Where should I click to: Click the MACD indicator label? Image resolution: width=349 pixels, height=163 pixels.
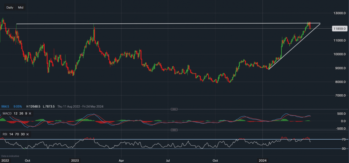pyautogui.click(x=7, y=113)
